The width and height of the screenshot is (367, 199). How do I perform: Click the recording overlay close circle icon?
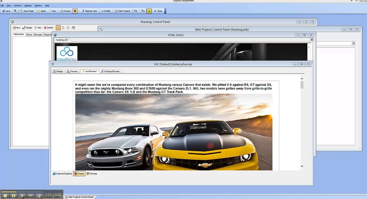point(39,196)
